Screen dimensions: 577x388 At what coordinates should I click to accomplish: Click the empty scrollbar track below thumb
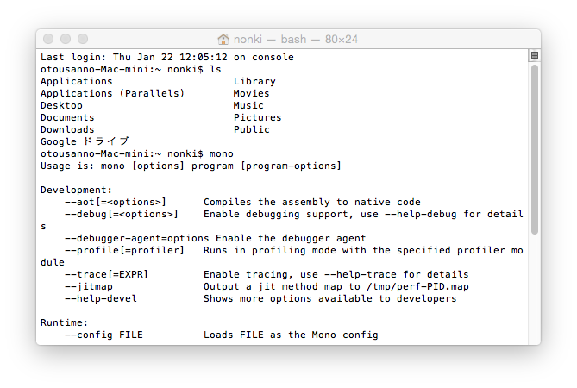pos(535,290)
